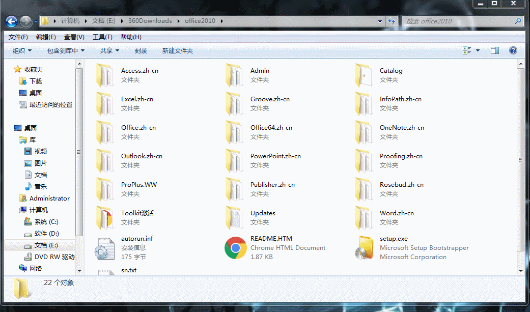Open the 查看(V) menu
Image resolution: width=530 pixels, height=312 pixels.
(74, 37)
